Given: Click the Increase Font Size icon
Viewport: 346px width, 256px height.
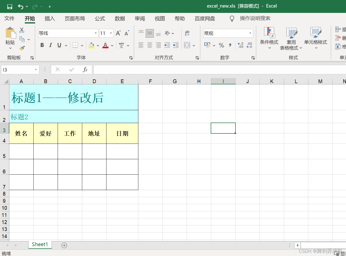Looking at the screenshot, I should 118,33.
